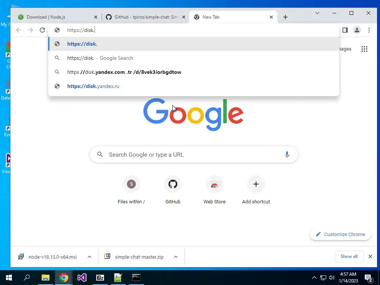The width and height of the screenshot is (380, 285).
Task: Open taskbar search magnifier
Action: [x=27, y=278]
